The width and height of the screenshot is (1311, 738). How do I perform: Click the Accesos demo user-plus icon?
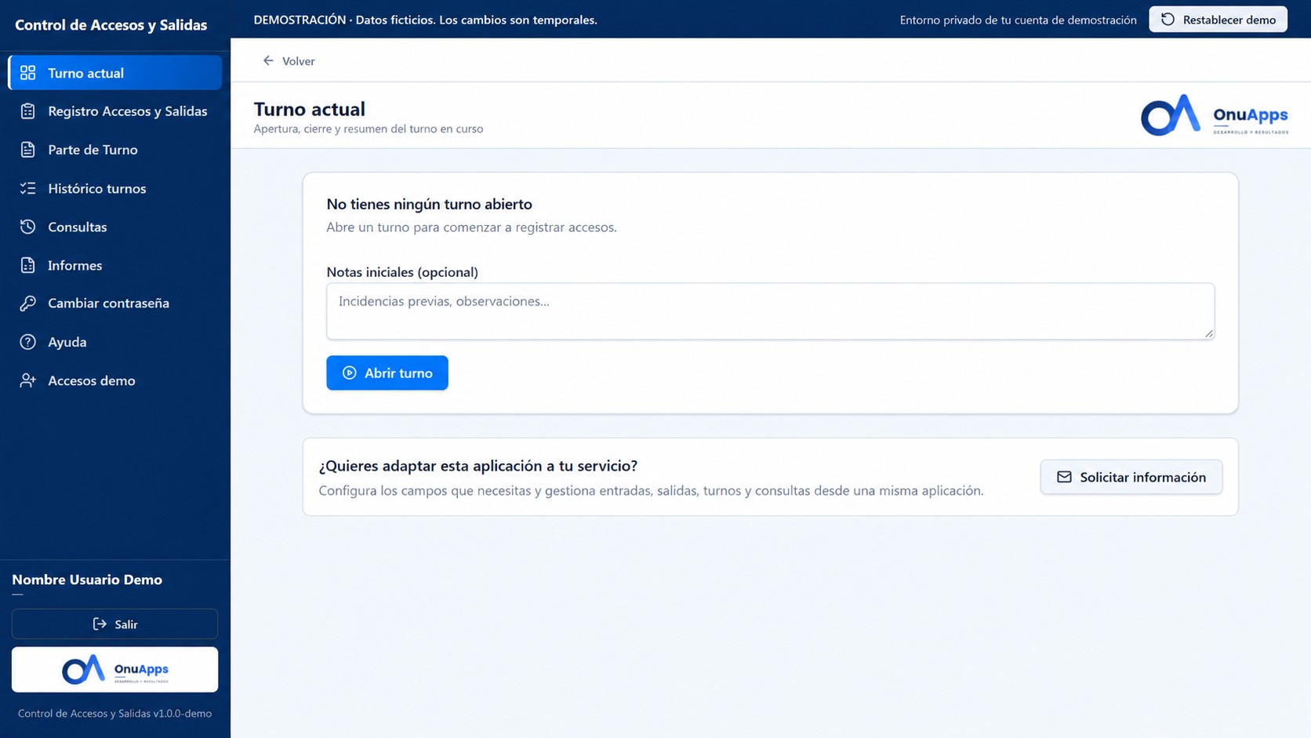tap(28, 380)
